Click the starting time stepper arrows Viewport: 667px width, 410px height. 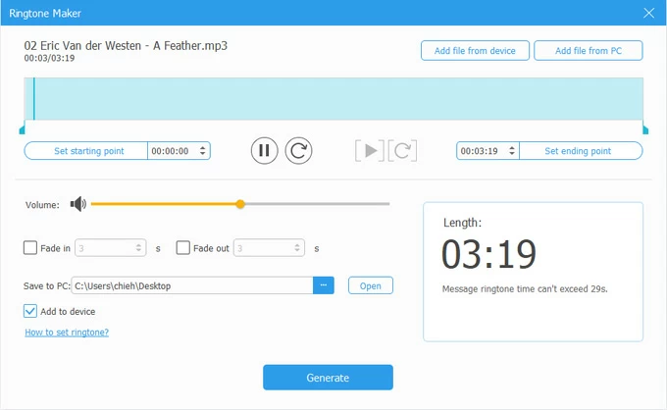coord(203,151)
